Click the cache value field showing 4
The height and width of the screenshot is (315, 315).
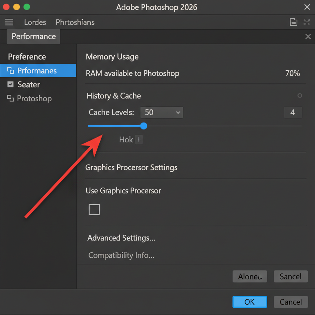click(293, 113)
